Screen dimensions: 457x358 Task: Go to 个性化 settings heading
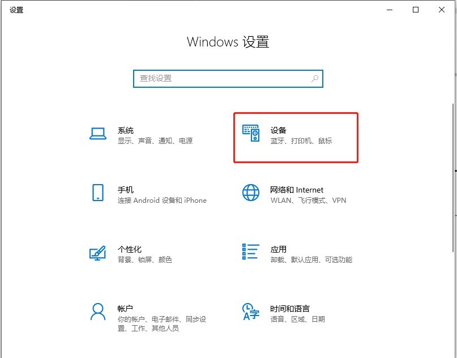pos(130,249)
